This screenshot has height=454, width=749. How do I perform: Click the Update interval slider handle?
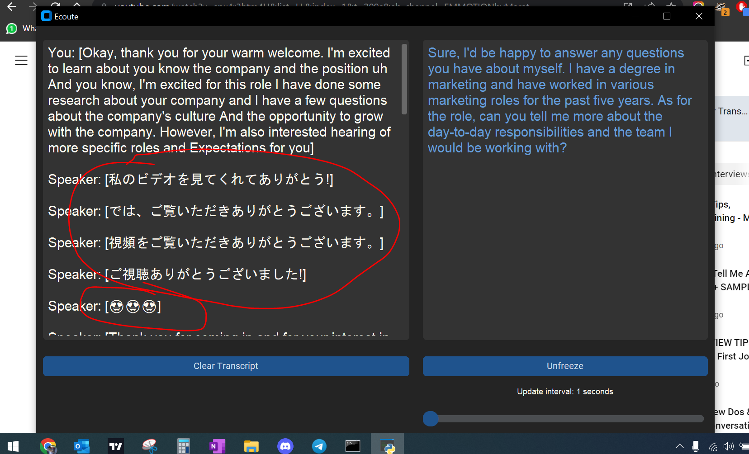pos(430,419)
